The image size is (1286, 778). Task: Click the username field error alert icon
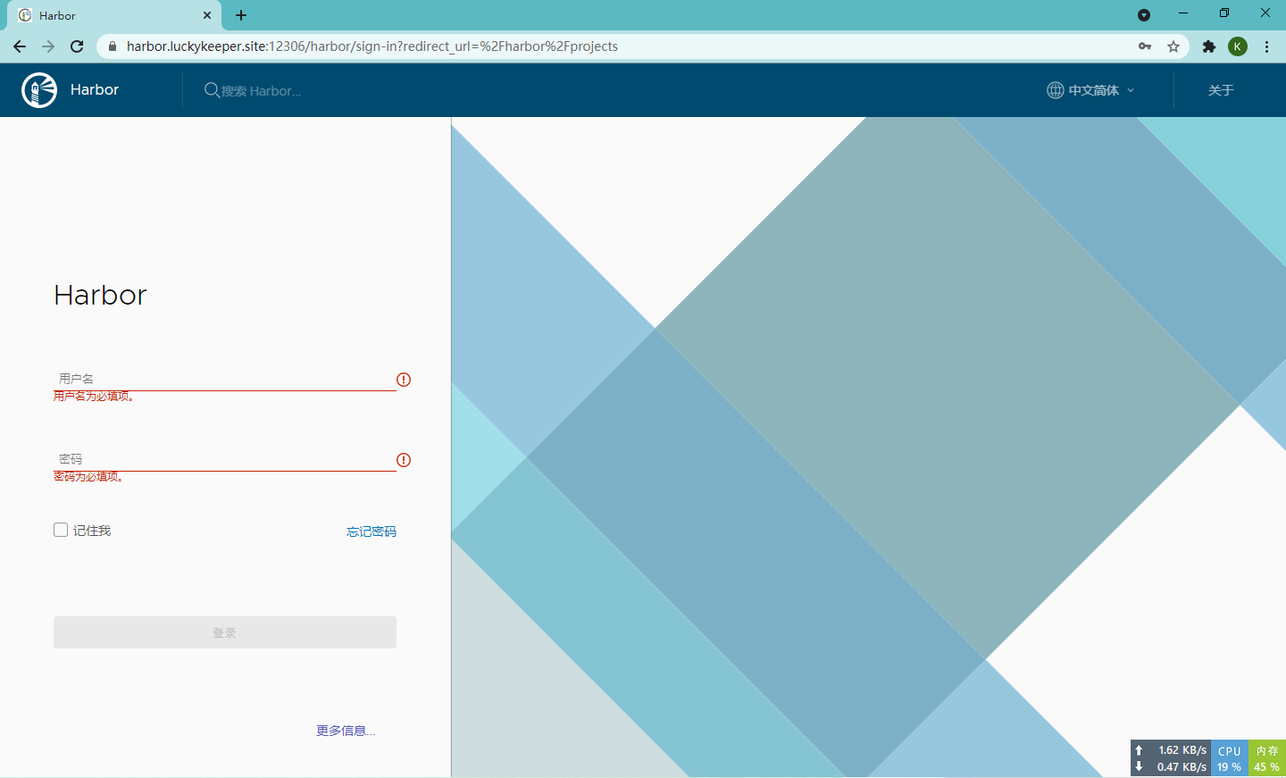tap(403, 380)
